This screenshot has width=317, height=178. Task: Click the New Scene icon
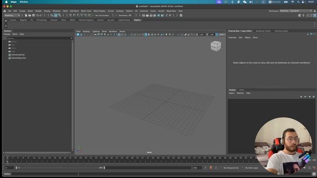(26, 15)
